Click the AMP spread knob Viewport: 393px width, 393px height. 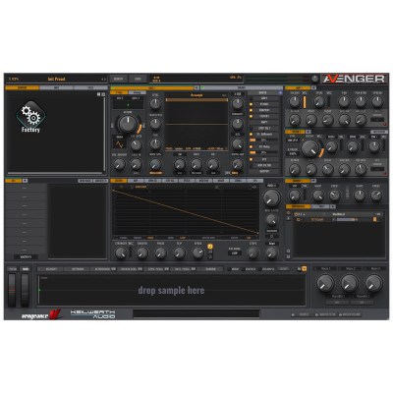click(x=377, y=102)
